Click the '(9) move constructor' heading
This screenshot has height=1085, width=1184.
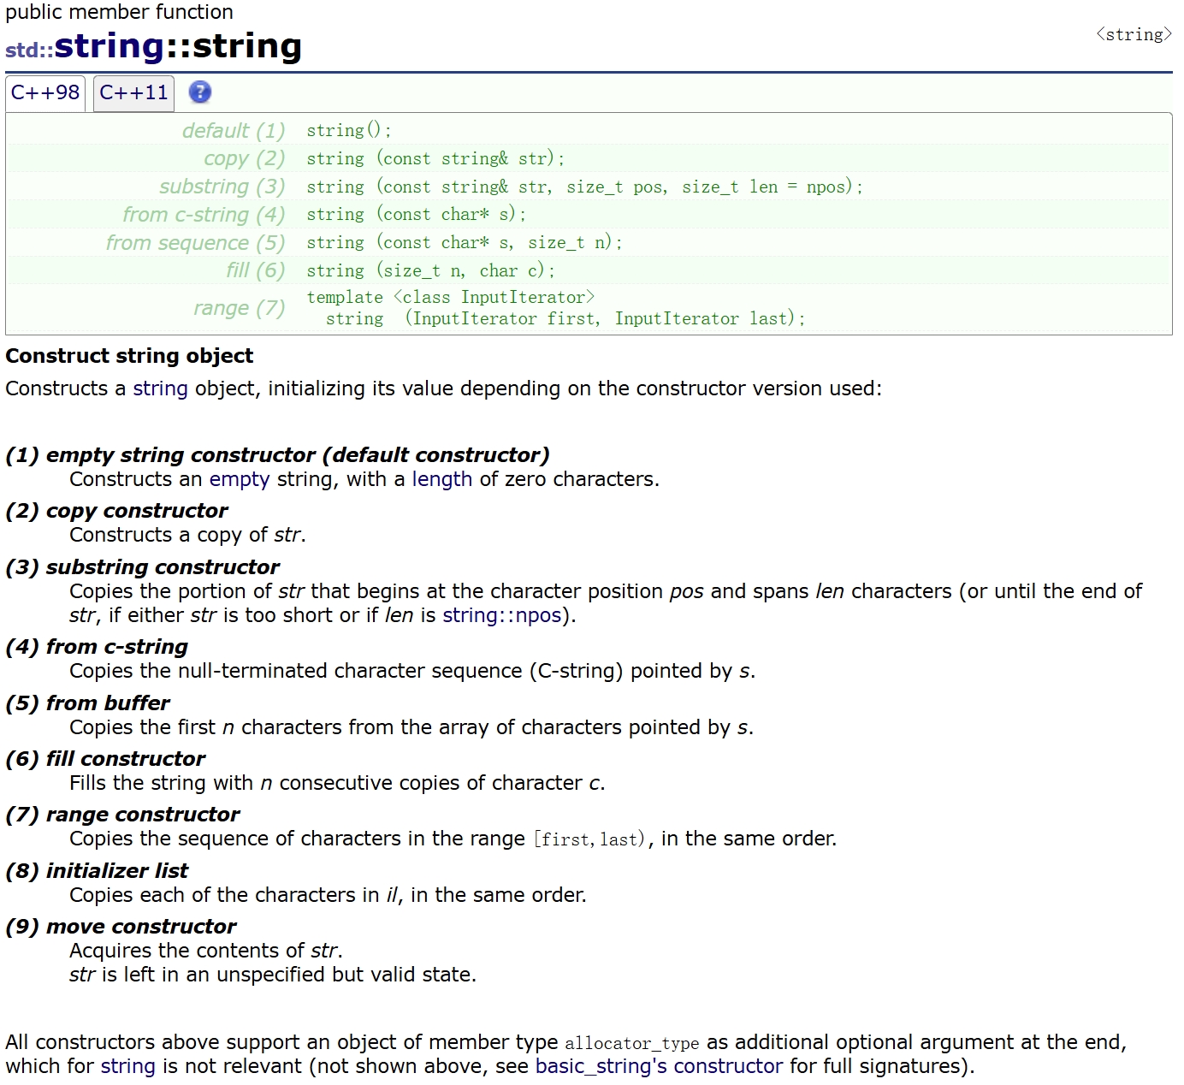[x=121, y=927]
